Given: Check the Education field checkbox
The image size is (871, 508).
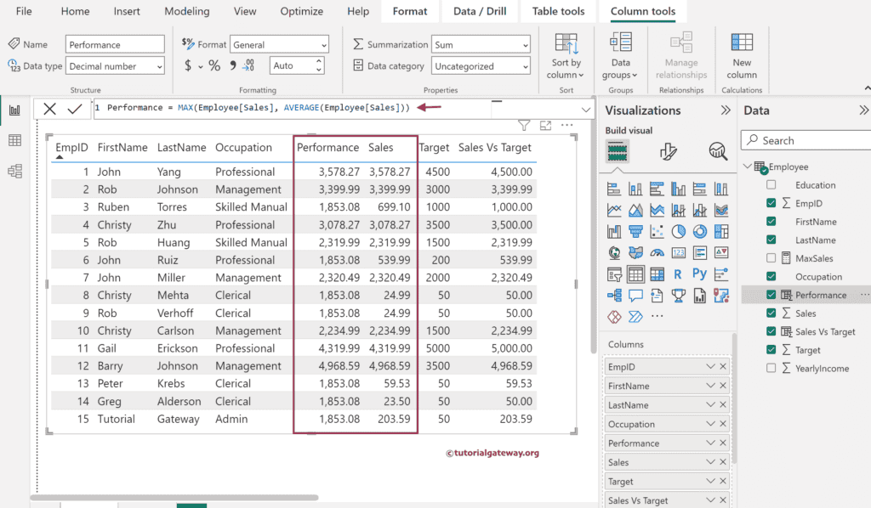Looking at the screenshot, I should point(771,185).
